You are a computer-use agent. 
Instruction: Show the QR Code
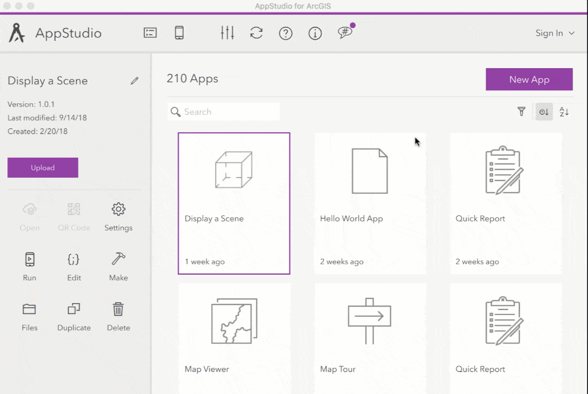(74, 217)
